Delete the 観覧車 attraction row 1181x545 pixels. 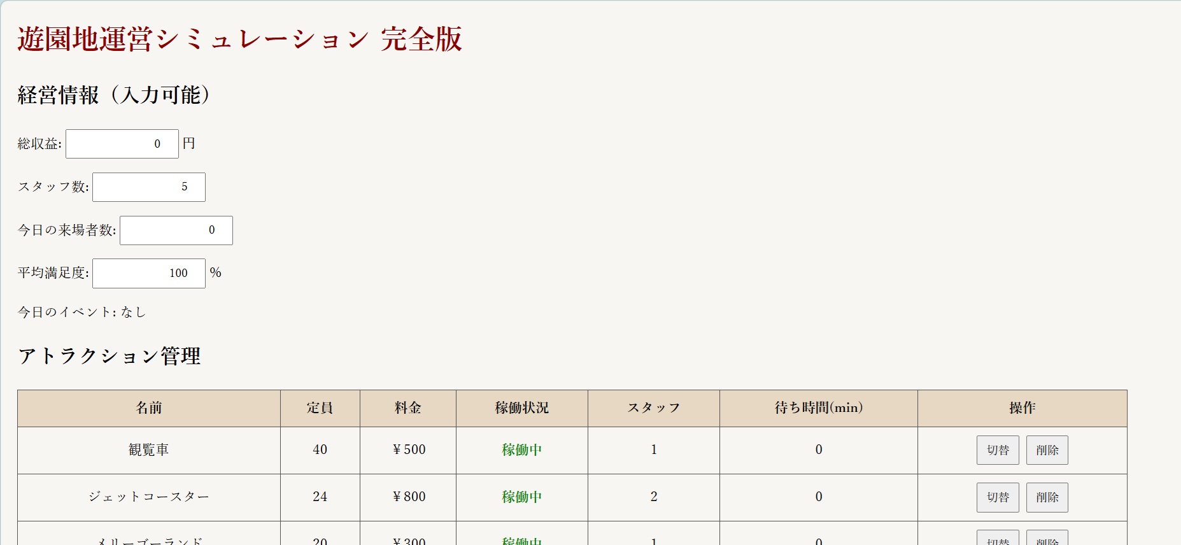tap(1047, 450)
